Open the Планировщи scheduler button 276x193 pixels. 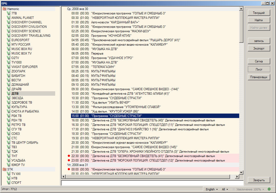point(259,77)
